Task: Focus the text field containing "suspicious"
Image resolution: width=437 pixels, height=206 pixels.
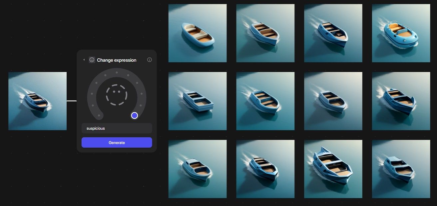Action: pyautogui.click(x=117, y=128)
